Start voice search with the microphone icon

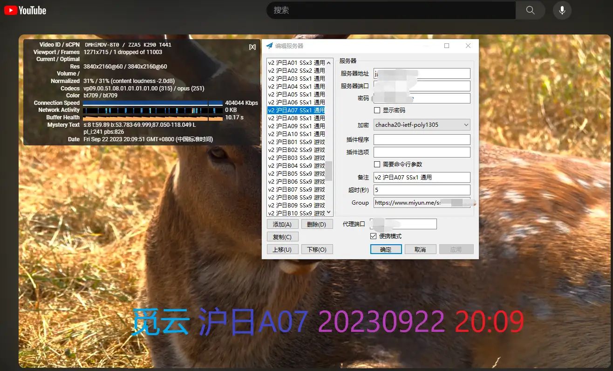pyautogui.click(x=561, y=10)
